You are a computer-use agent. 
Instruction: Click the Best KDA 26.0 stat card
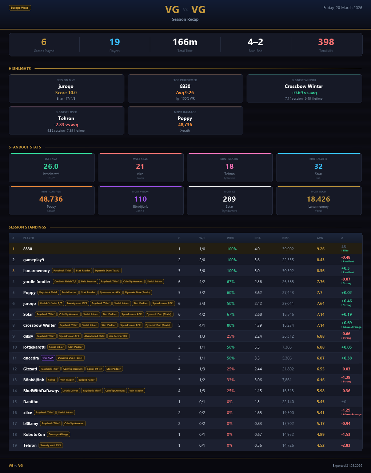tap(51, 168)
